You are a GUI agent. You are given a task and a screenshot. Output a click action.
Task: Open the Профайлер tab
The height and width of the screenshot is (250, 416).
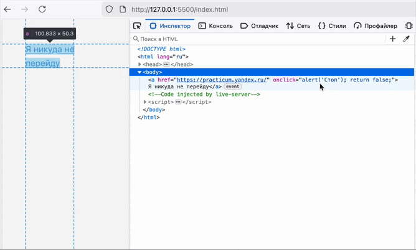coord(376,26)
